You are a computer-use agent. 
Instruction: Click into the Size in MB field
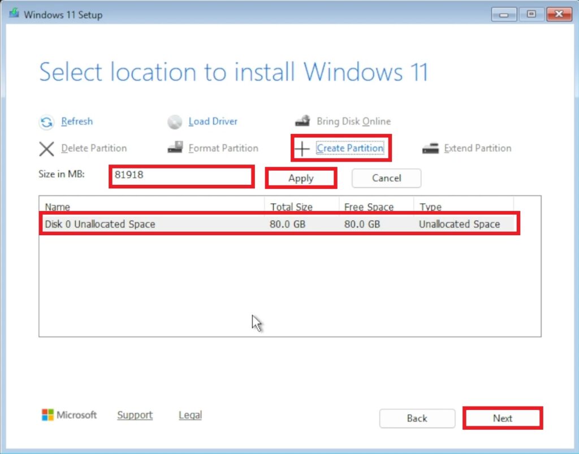click(x=181, y=176)
